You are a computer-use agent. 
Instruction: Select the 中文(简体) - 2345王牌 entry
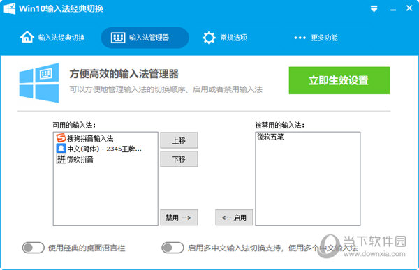point(105,149)
